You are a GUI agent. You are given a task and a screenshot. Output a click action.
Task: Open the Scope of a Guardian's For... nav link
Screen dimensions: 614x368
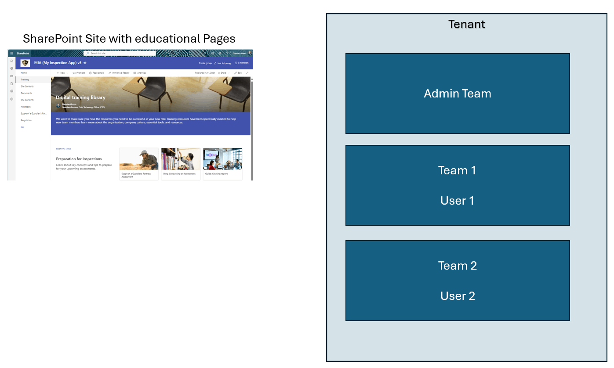pyautogui.click(x=33, y=113)
